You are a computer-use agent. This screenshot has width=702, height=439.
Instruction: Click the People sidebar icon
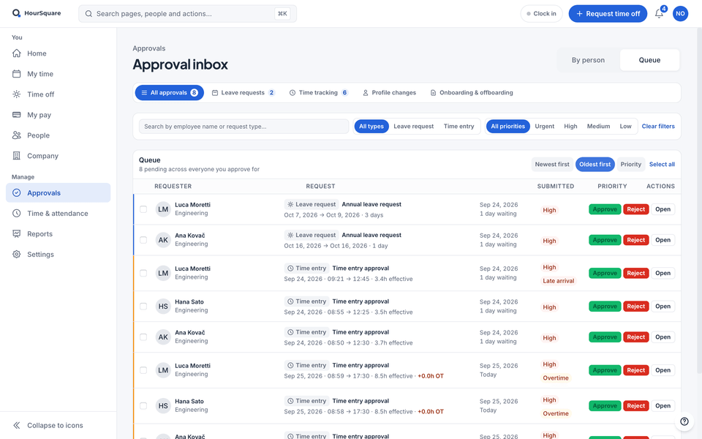click(x=17, y=135)
